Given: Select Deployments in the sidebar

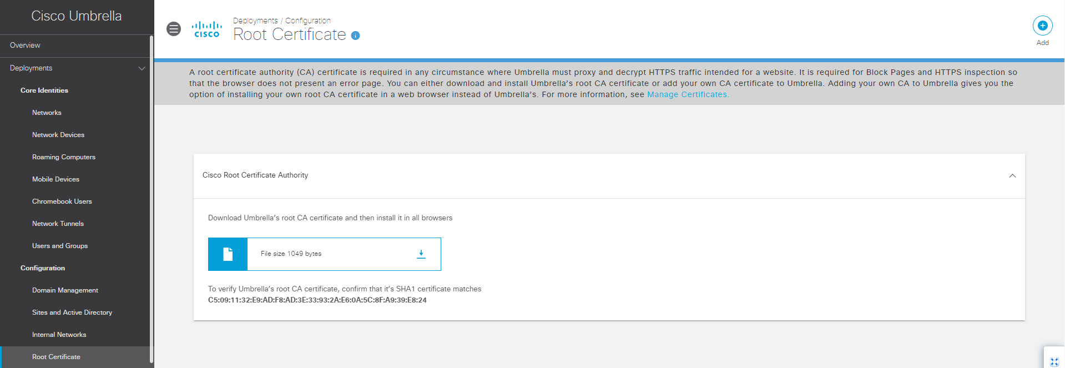Looking at the screenshot, I should 31,68.
